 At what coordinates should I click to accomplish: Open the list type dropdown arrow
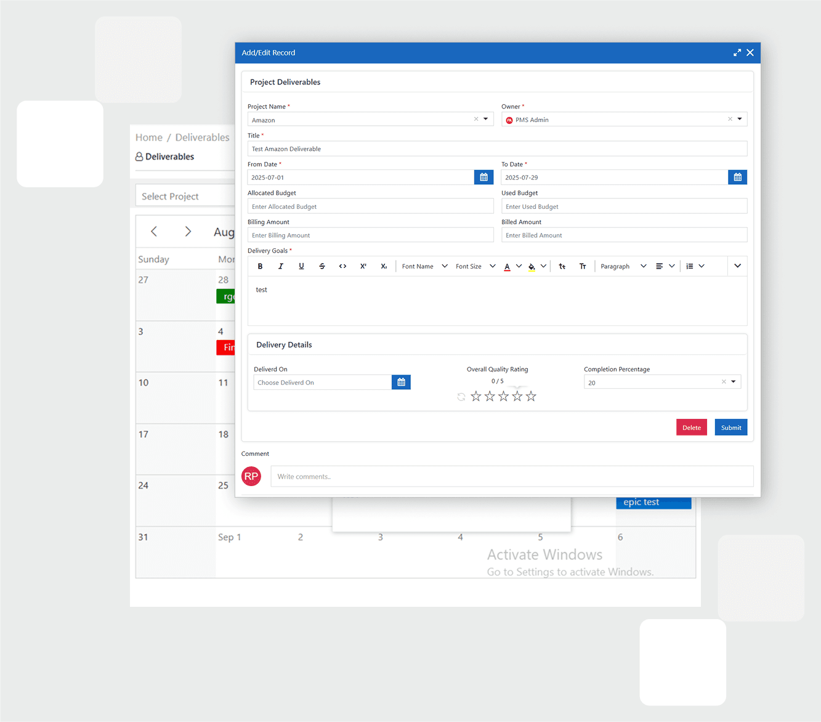pos(702,266)
